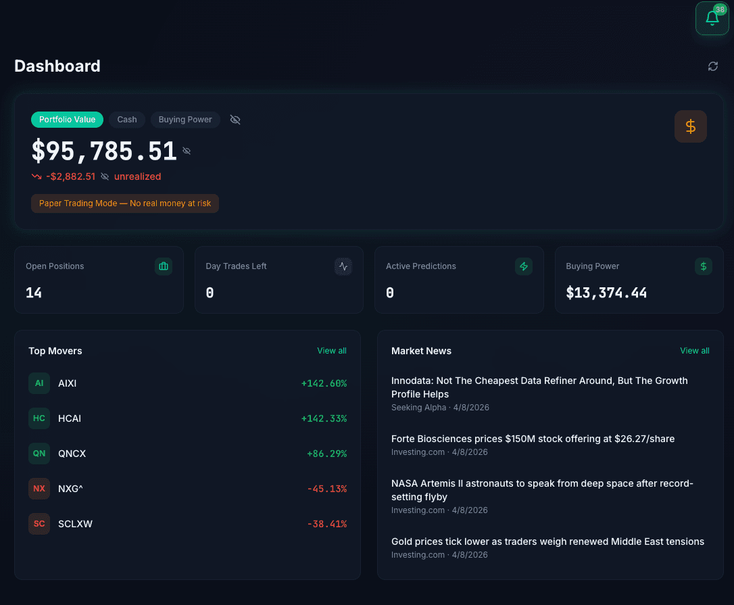Click View all in Top Movers
This screenshot has width=734, height=605.
(x=332, y=351)
